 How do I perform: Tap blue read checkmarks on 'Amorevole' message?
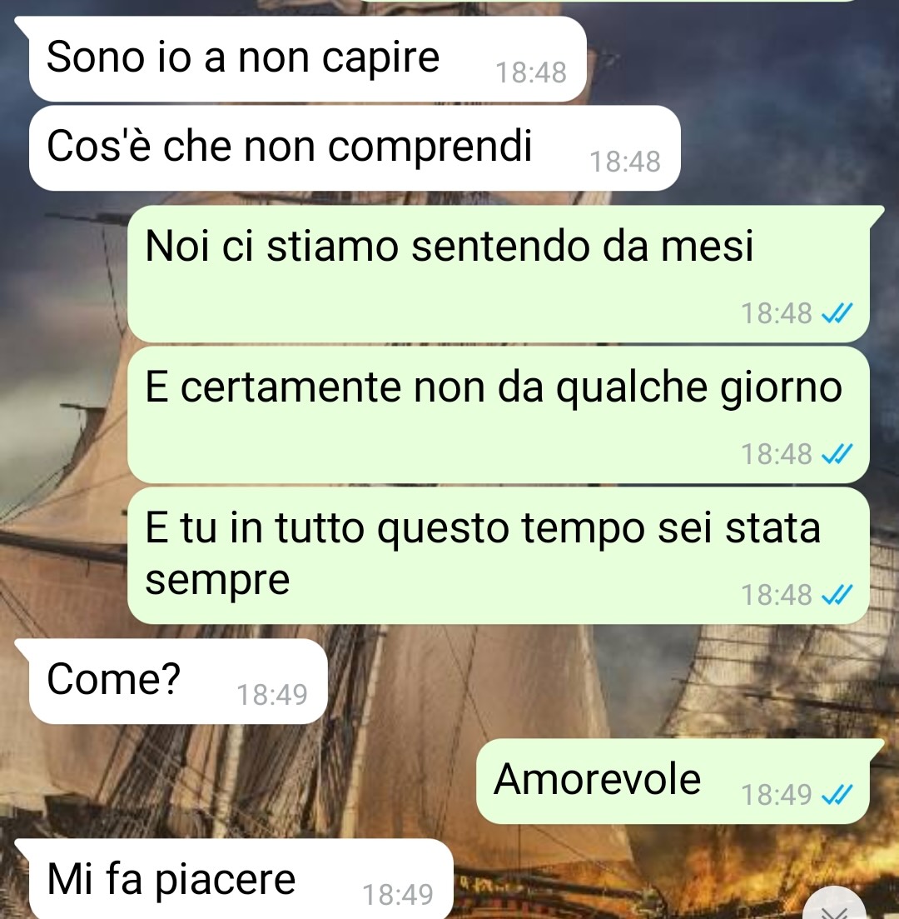tap(837, 796)
